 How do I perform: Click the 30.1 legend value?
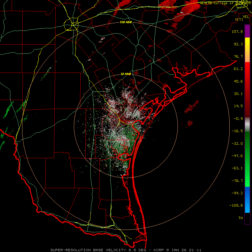238,94
